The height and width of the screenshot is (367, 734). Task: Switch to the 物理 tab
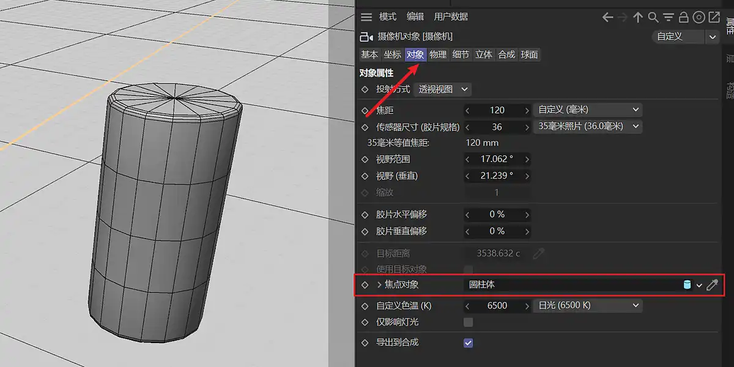point(437,54)
